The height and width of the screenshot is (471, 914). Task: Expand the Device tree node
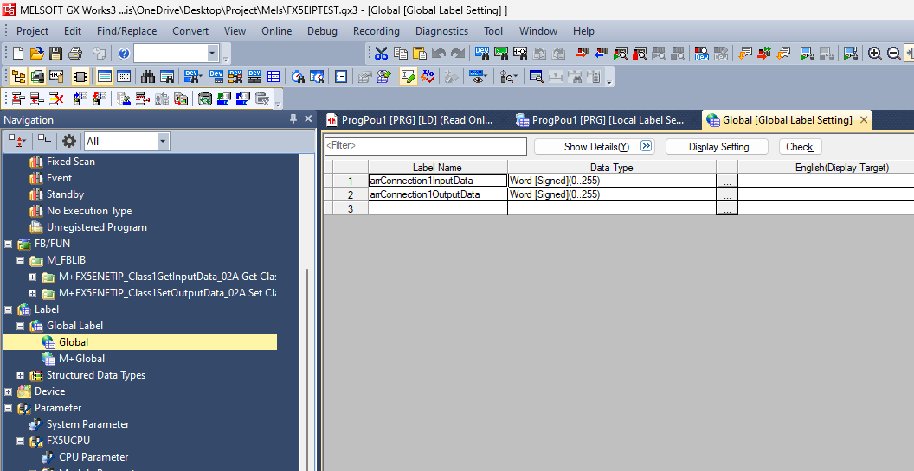pyautogui.click(x=9, y=391)
